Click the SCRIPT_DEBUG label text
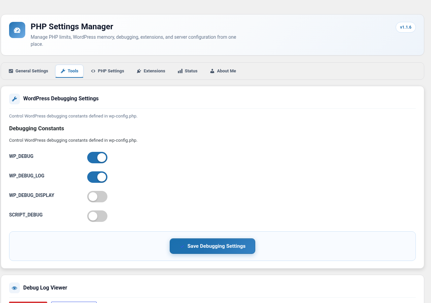This screenshot has width=431, height=303. [x=26, y=215]
